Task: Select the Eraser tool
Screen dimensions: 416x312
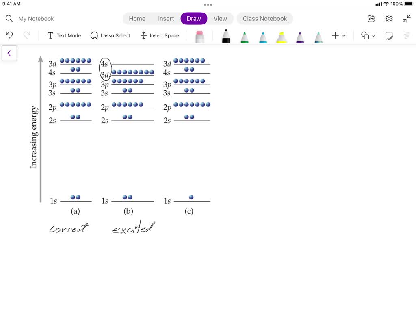Action: tap(199, 37)
